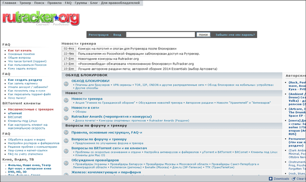Open Поиск in top menu

(39, 3)
